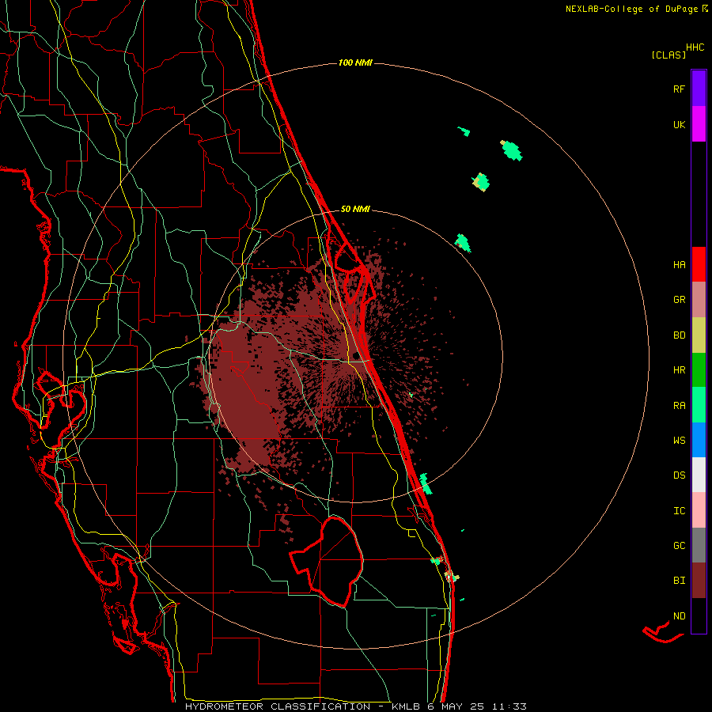Click the brown BI color swatch
This screenshot has width=712, height=712.
coord(699,581)
